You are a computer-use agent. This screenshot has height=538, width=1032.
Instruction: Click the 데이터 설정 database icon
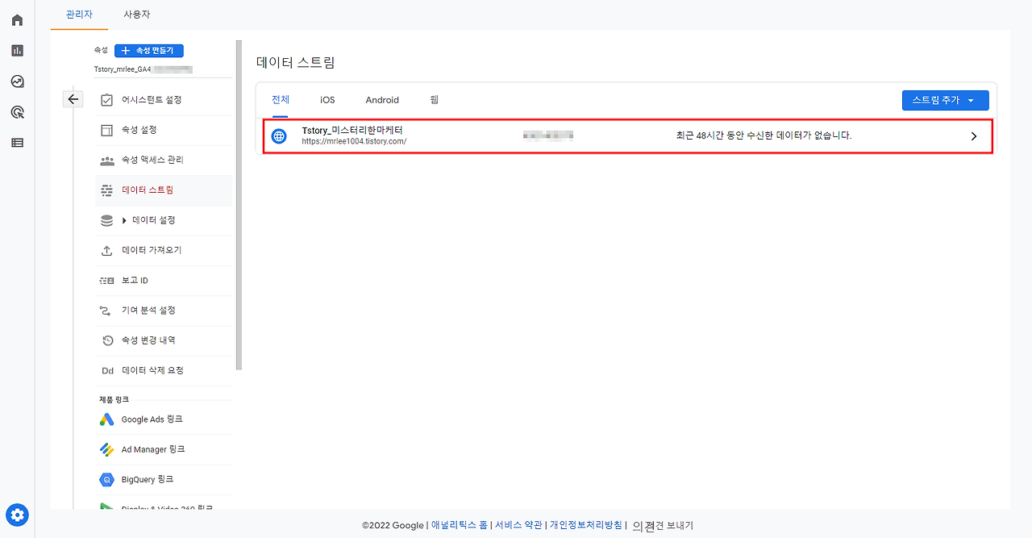[106, 220]
